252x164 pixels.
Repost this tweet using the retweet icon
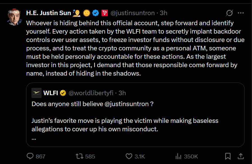click(x=80, y=156)
